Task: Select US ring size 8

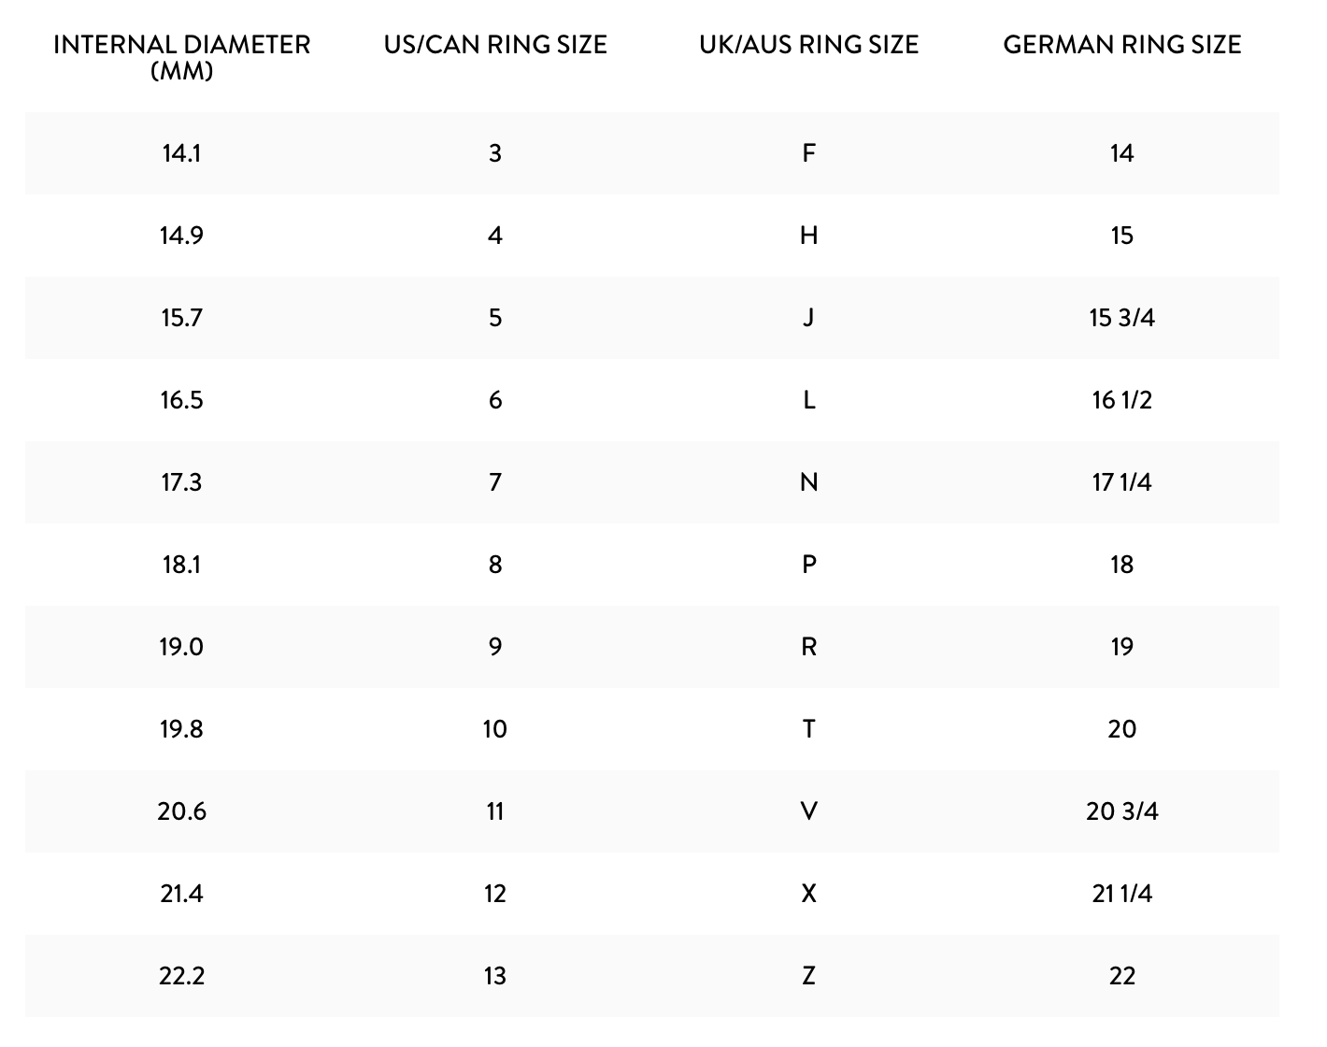Action: tap(495, 565)
